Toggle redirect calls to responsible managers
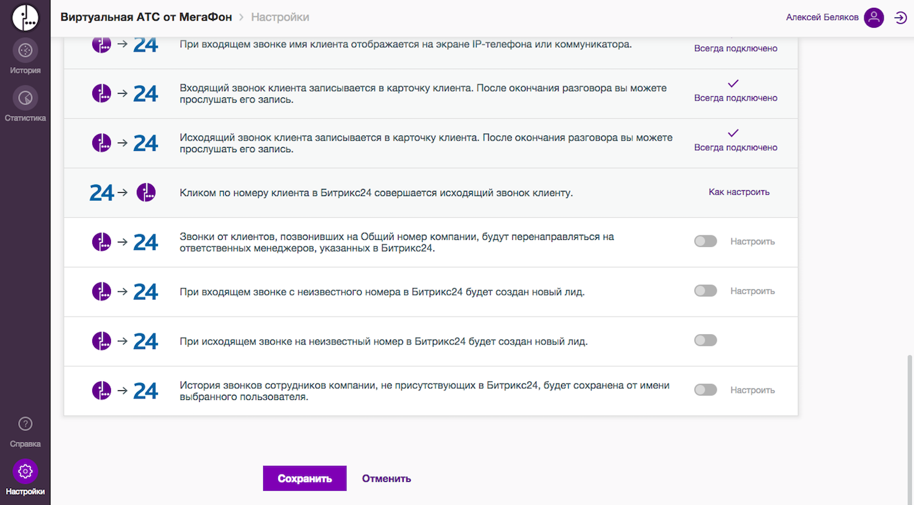 705,241
